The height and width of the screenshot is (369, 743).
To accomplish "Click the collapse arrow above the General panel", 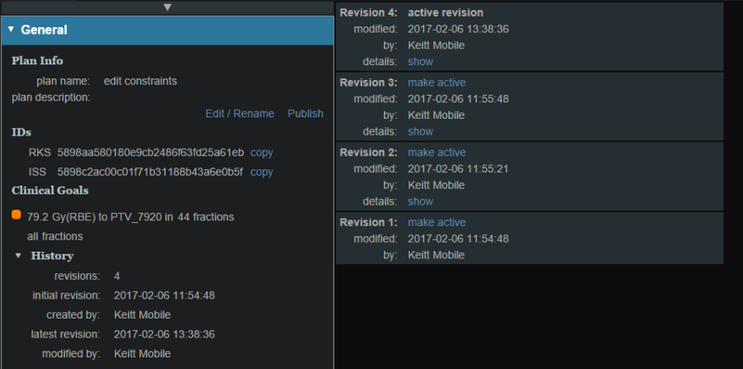I will [168, 7].
